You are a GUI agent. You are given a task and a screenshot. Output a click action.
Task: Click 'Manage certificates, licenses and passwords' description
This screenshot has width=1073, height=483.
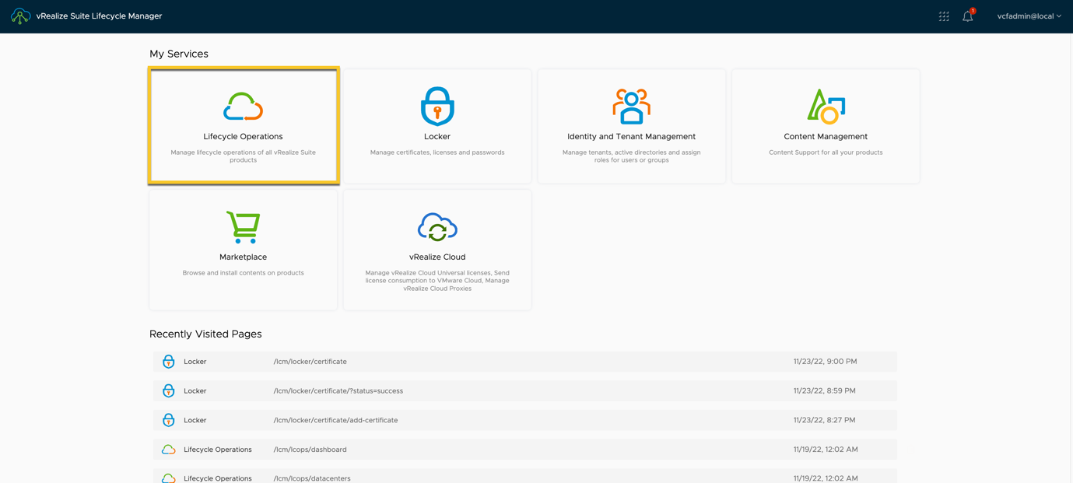[437, 152]
